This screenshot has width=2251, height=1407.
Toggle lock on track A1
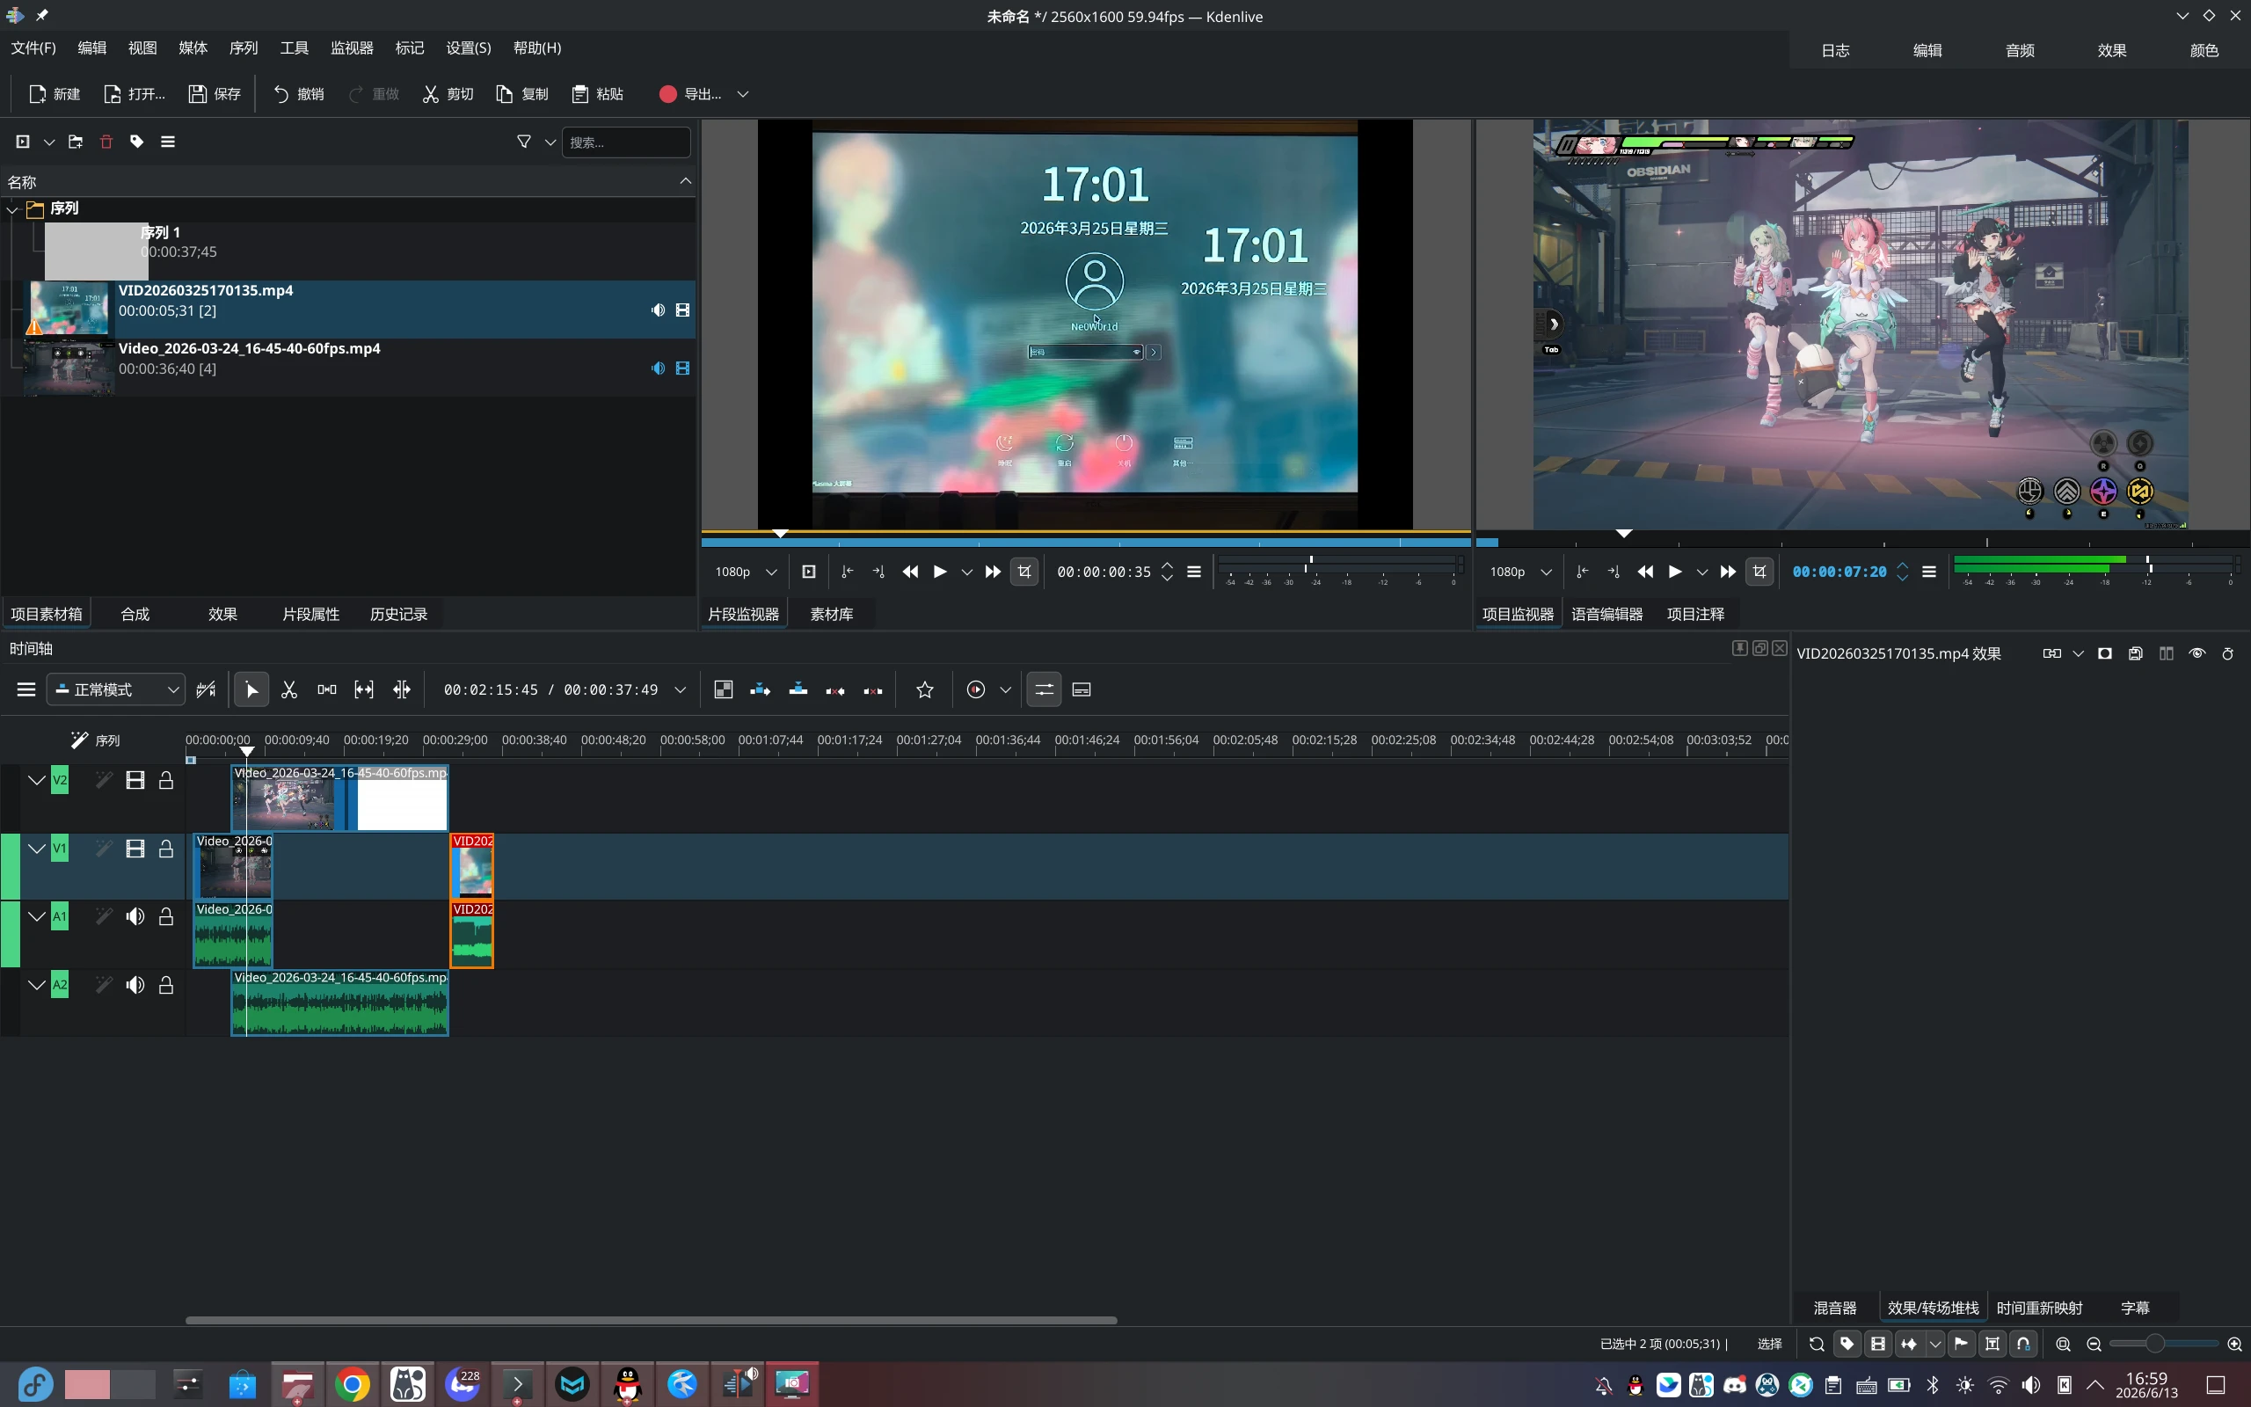165,916
